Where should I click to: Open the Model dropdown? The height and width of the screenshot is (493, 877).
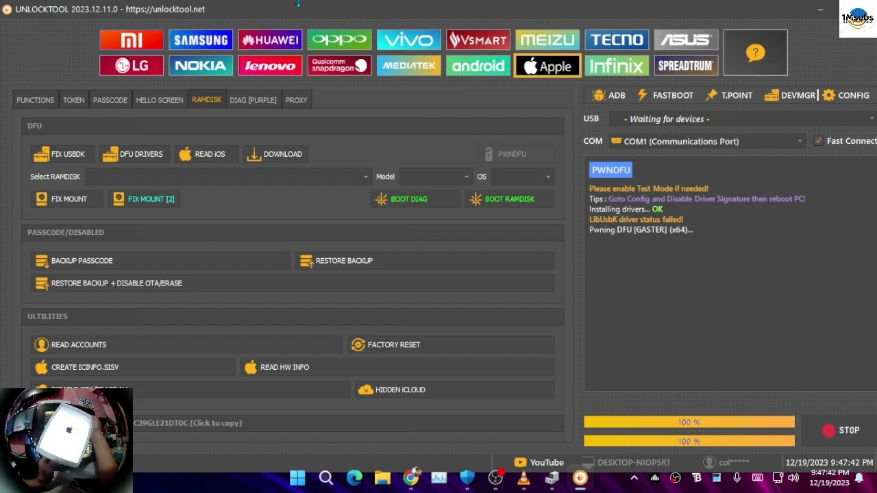click(436, 177)
